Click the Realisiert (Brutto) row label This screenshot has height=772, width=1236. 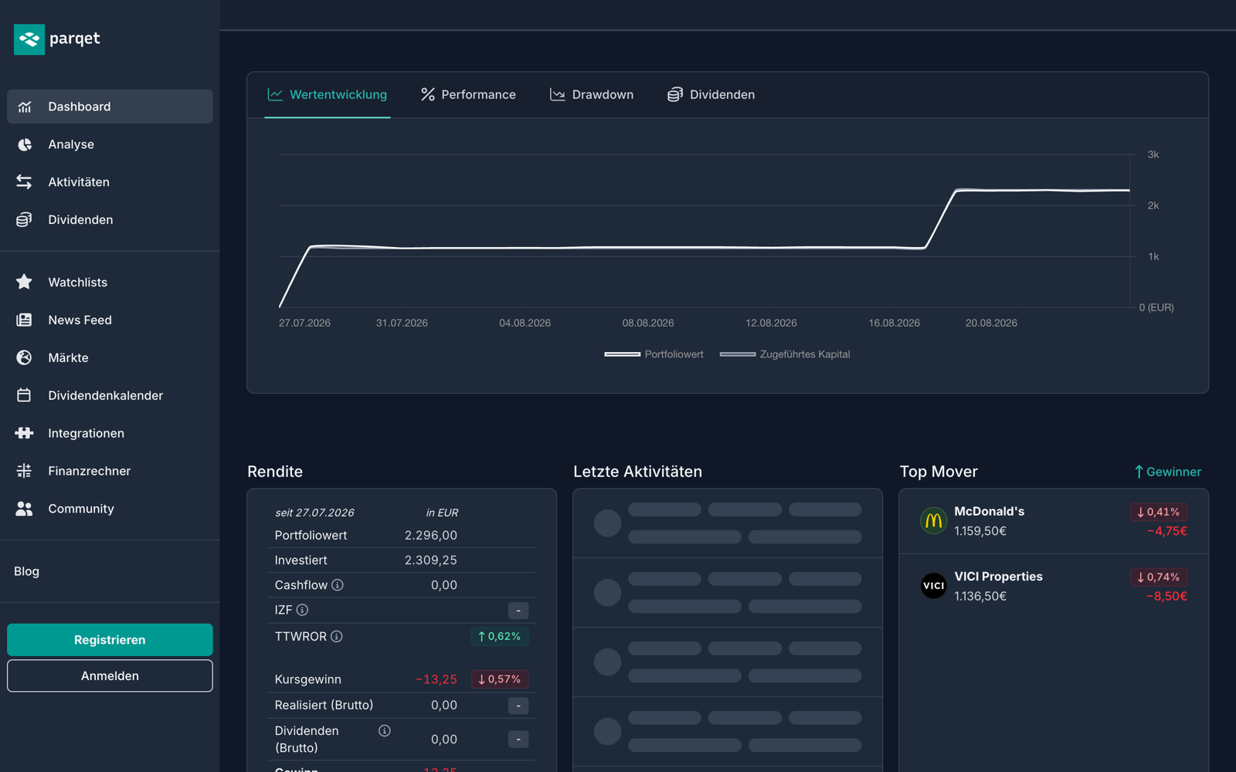(324, 705)
